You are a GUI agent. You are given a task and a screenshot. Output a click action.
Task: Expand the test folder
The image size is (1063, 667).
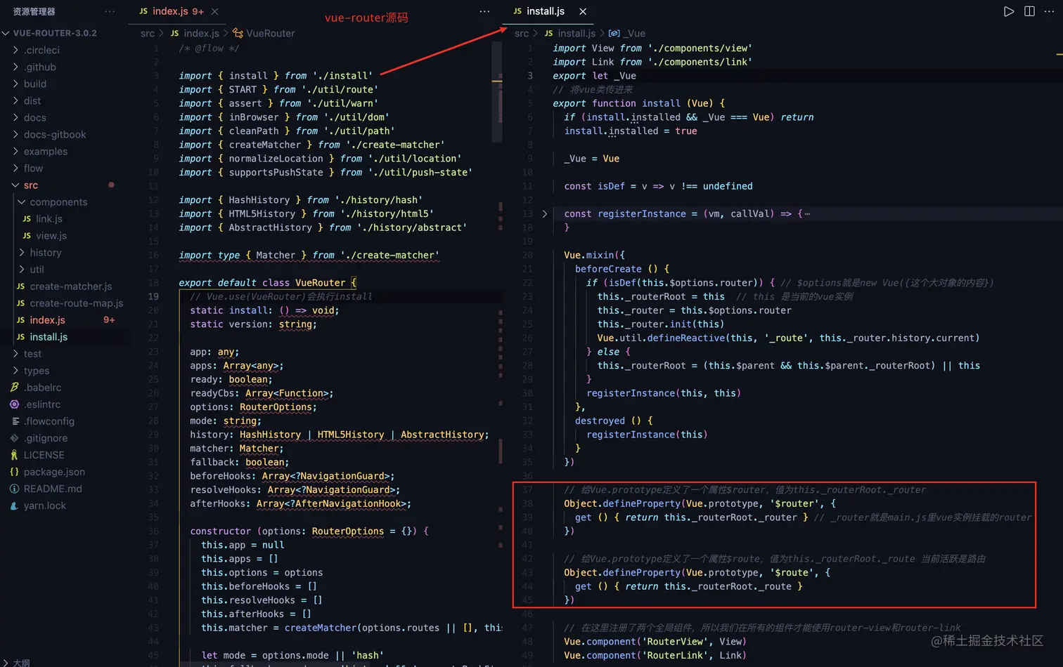coord(15,354)
